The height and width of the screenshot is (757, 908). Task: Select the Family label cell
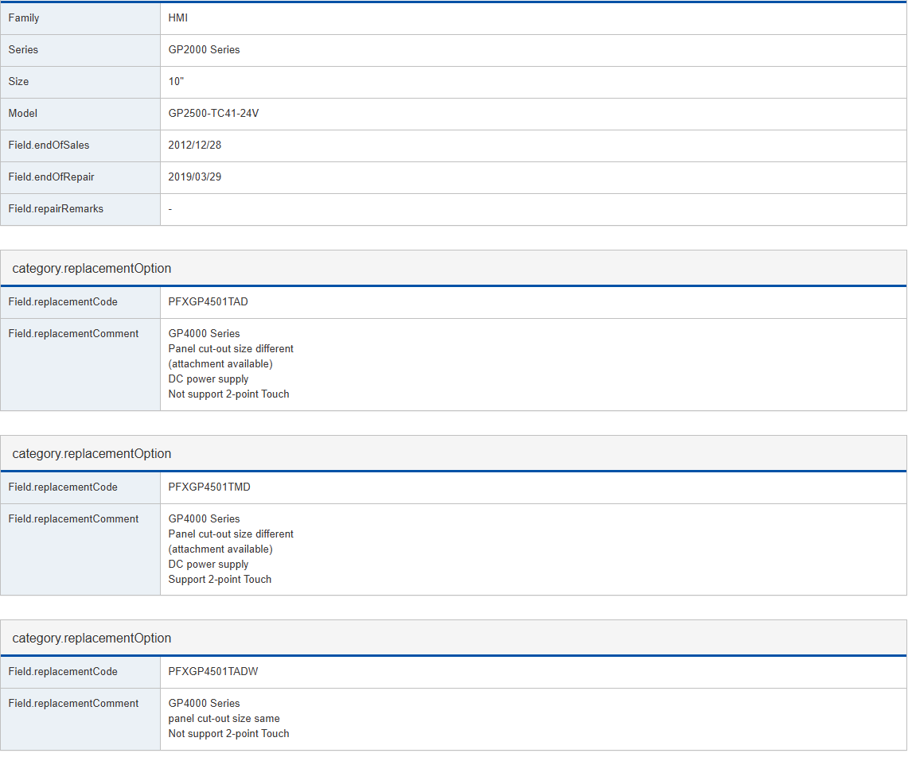point(80,18)
